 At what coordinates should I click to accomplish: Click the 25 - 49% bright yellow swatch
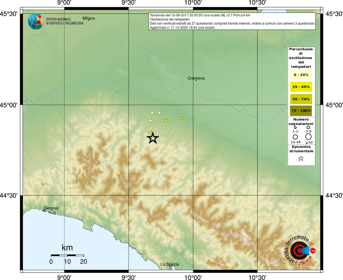pyautogui.click(x=301, y=87)
